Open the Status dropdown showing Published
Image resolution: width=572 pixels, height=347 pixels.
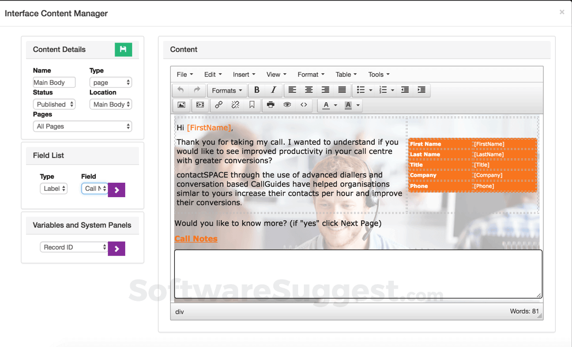pyautogui.click(x=54, y=104)
